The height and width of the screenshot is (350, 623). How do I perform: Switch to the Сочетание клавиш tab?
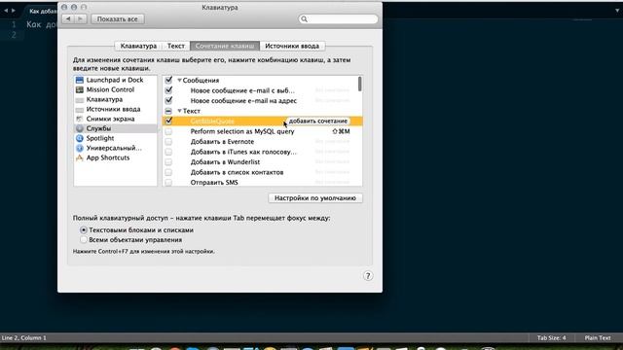pyautogui.click(x=225, y=46)
